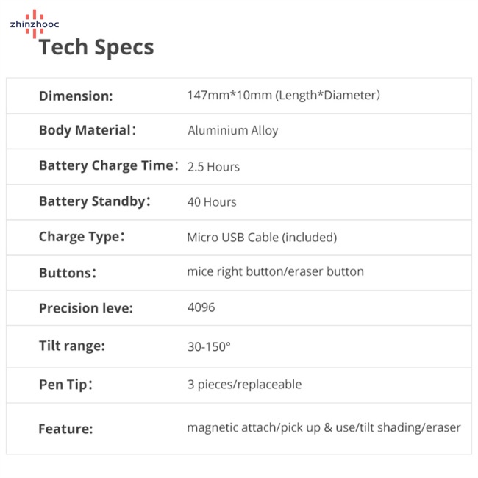The image size is (478, 478).
Task: Click the mice right button/eraser button text
Action: click(x=275, y=272)
